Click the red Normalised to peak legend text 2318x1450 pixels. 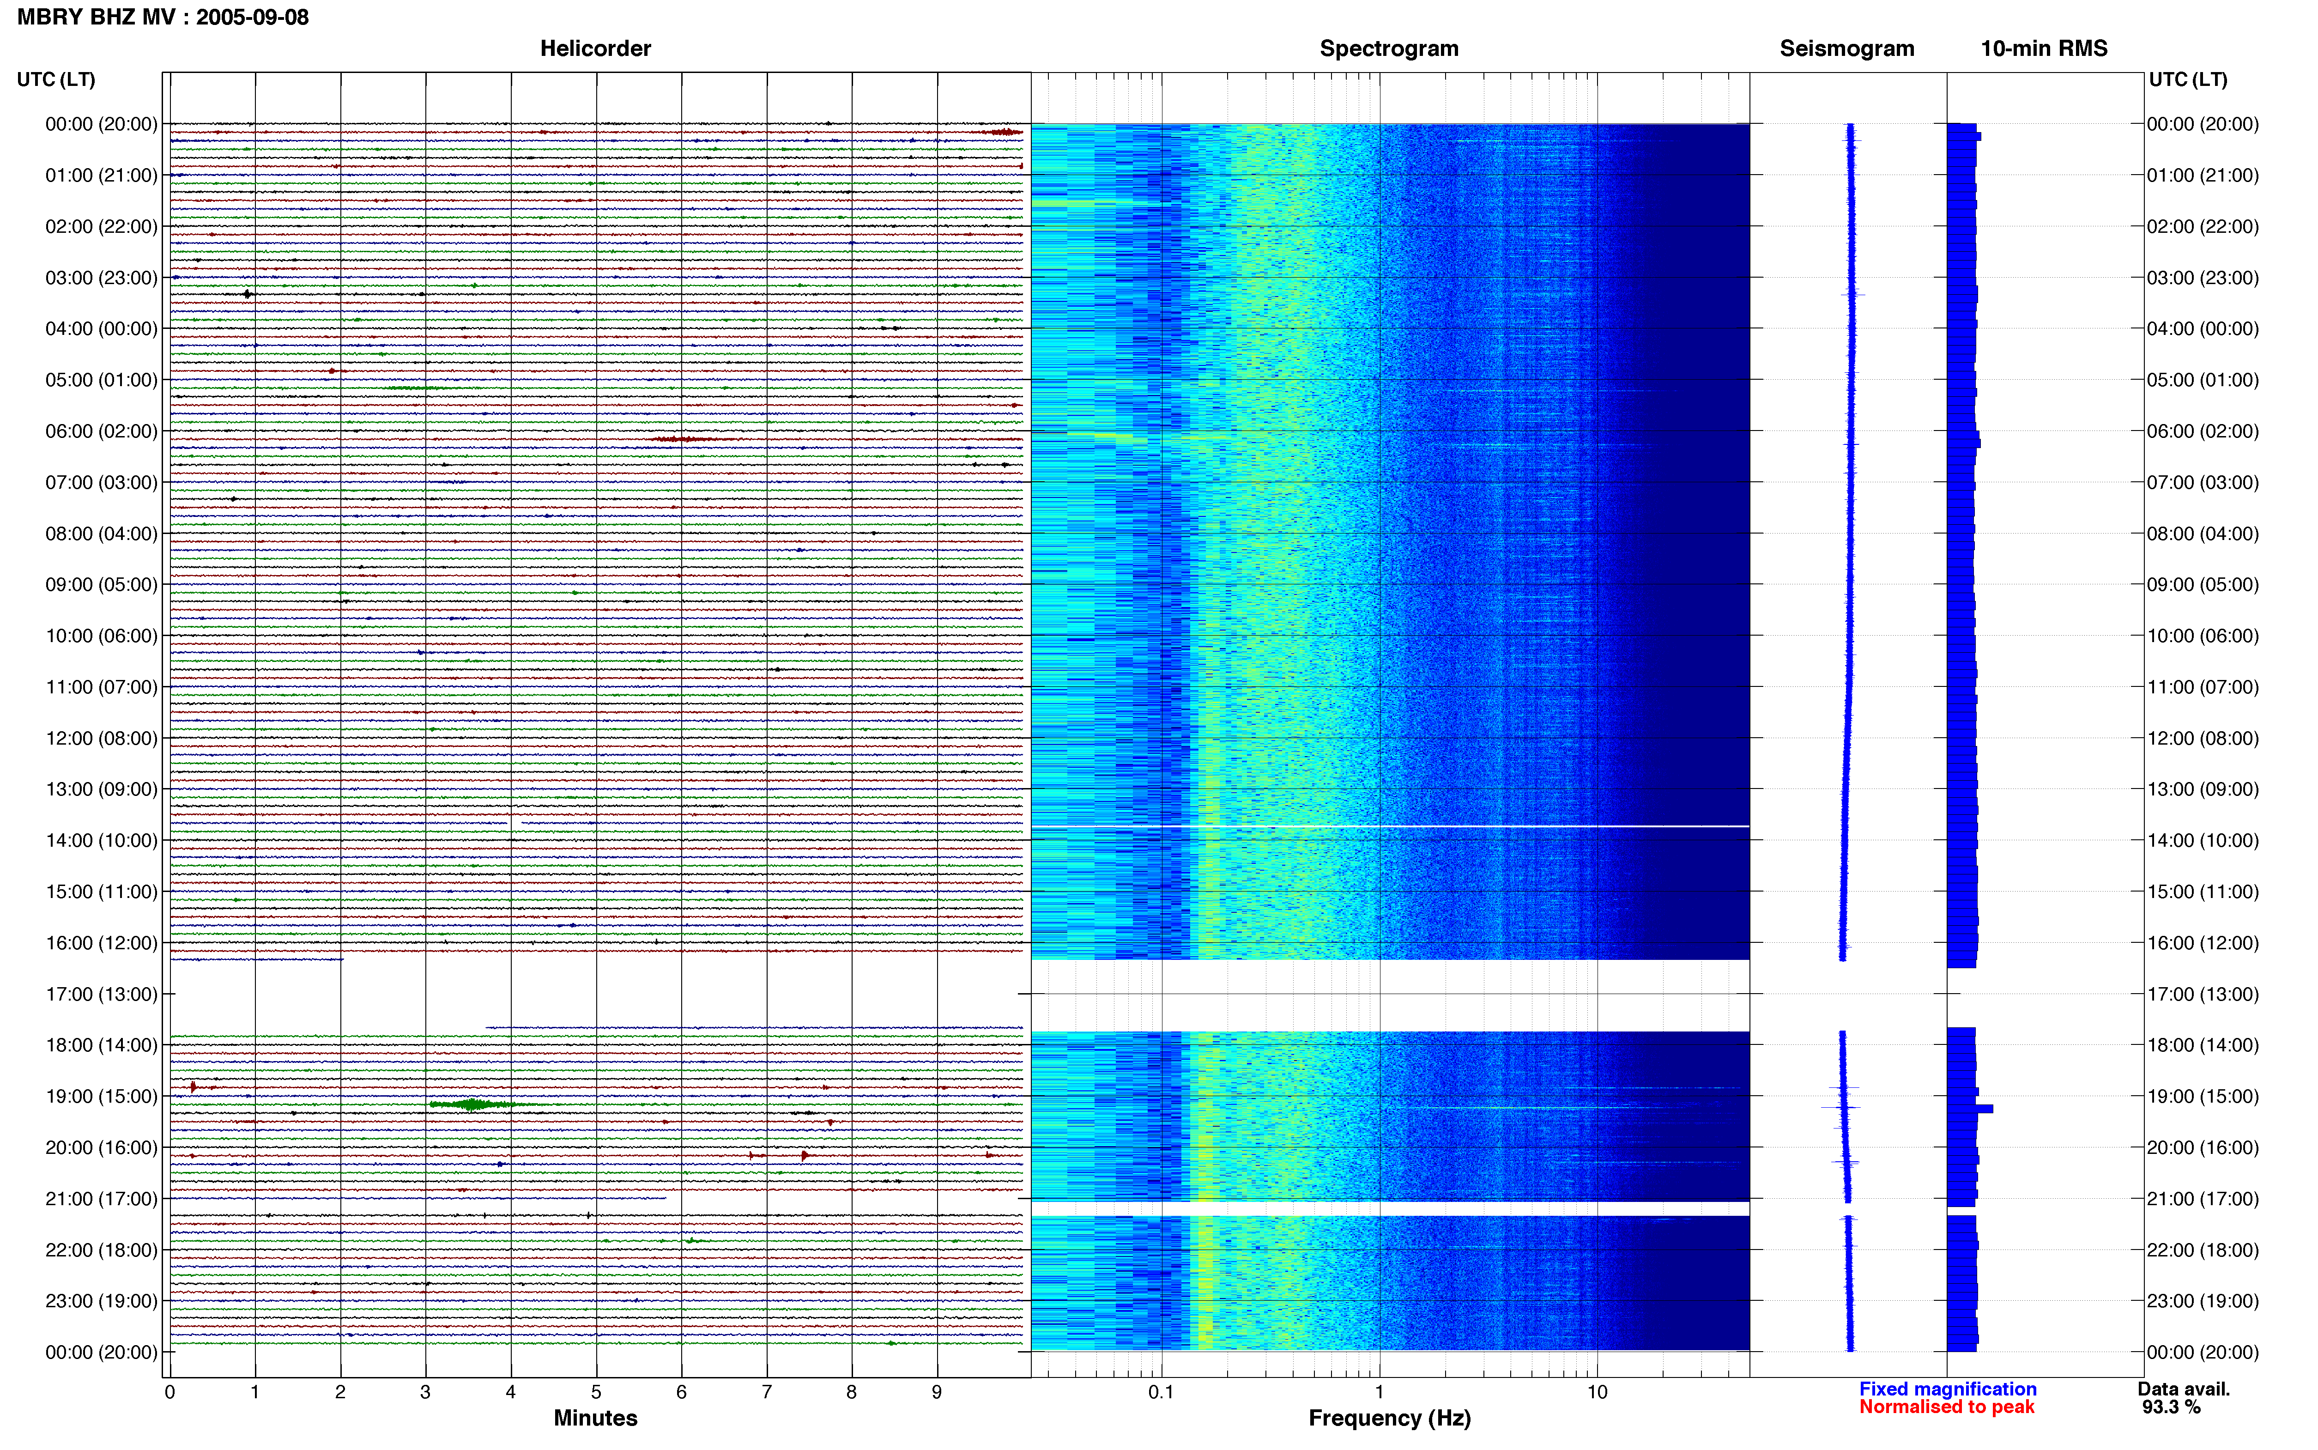pos(1946,1407)
